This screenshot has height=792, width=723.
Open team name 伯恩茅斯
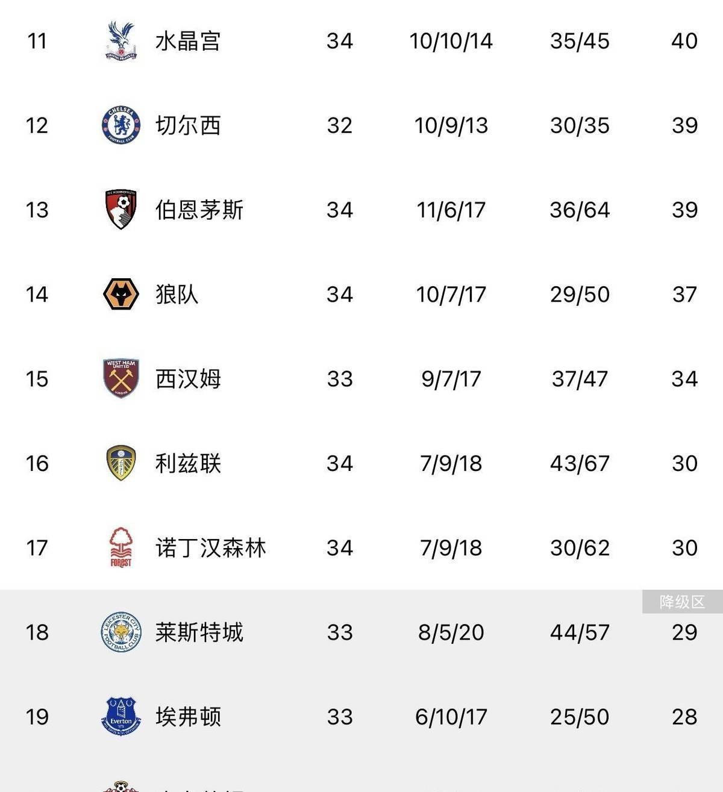199,210
